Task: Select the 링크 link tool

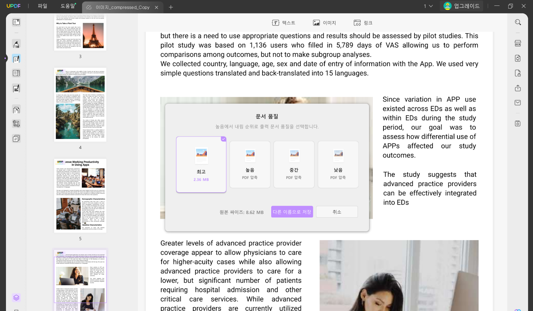Action: (x=363, y=23)
